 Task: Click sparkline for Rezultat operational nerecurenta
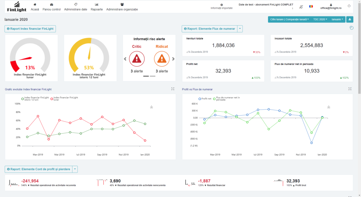[102, 183]
